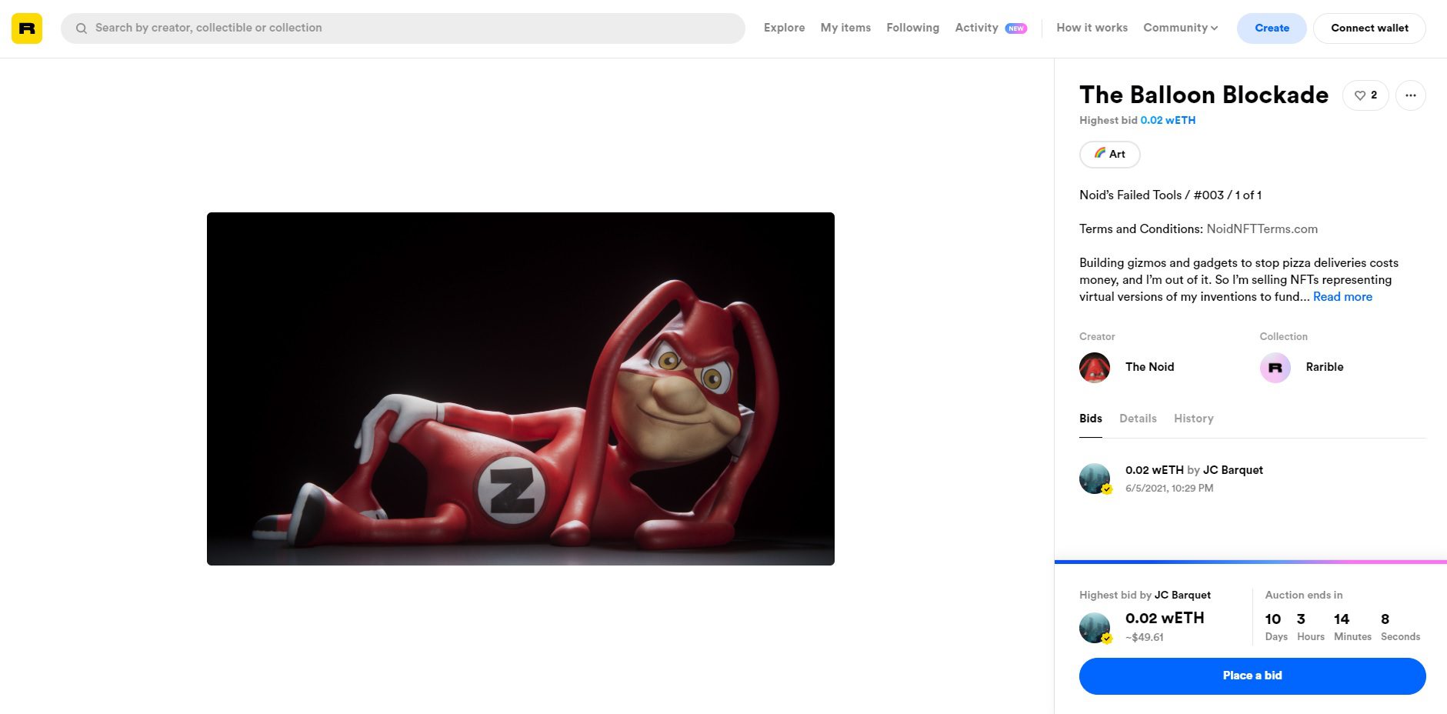Click the Place a bid button
The width and height of the screenshot is (1447, 714).
click(x=1252, y=676)
